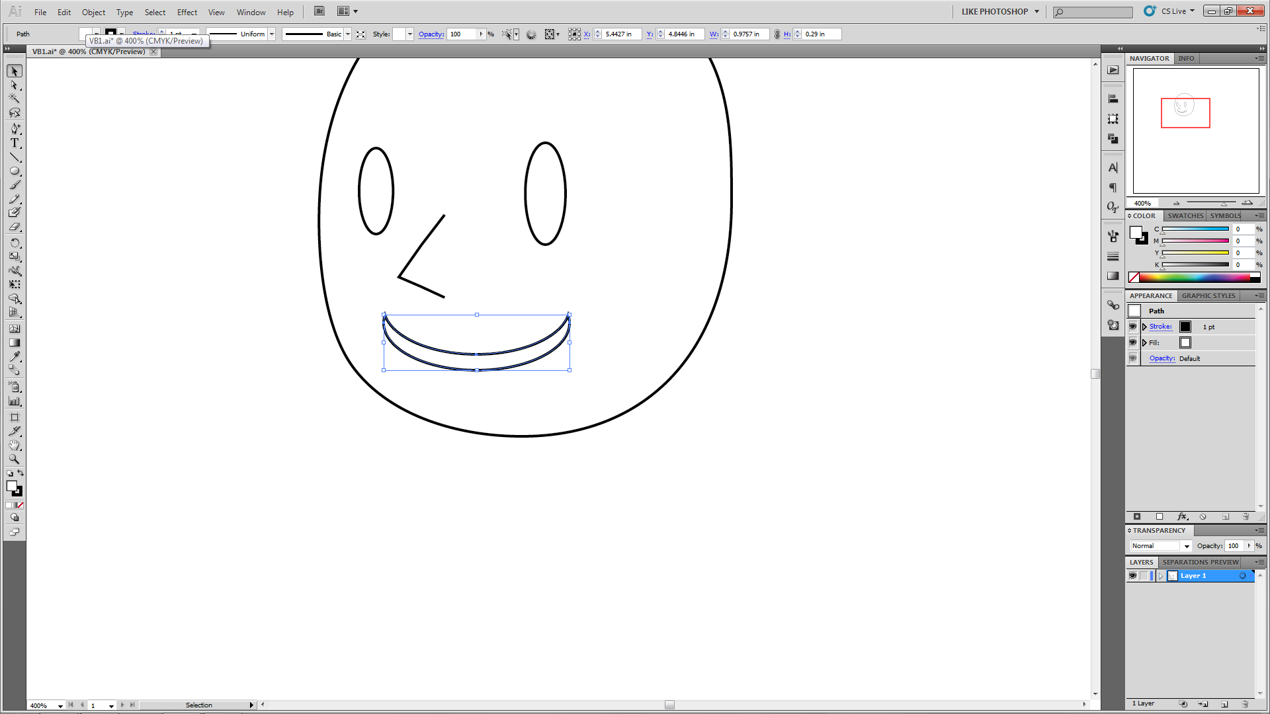Viewport: 1270px width, 714px height.
Task: Select the Gradient tool
Action: (14, 342)
